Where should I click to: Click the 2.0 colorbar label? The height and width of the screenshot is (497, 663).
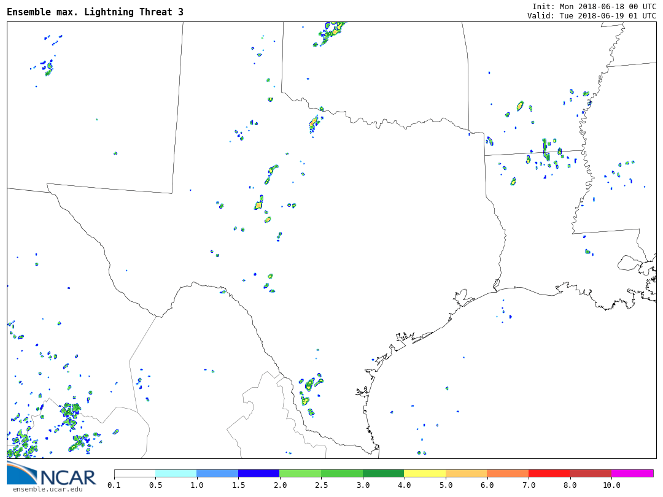(280, 485)
